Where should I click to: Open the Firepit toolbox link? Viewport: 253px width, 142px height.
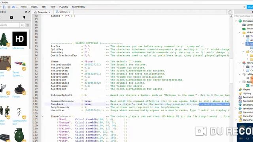tap(16, 97)
